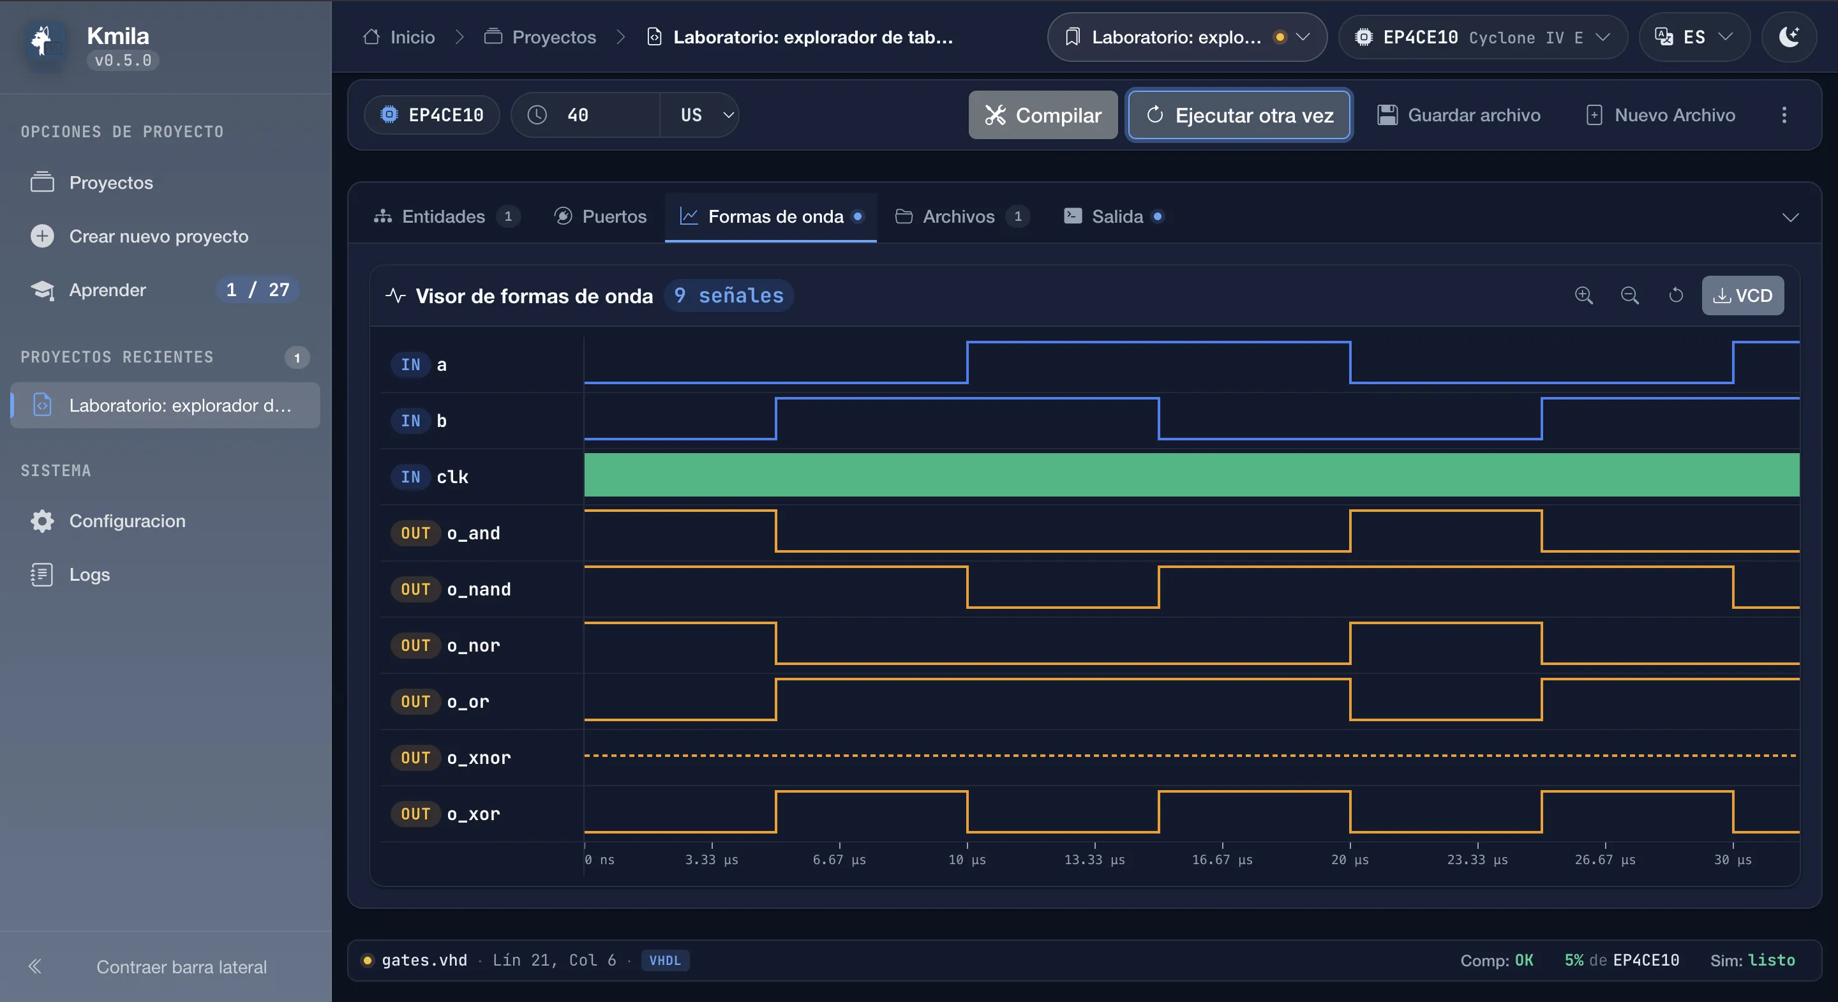Screen dimensions: 1838x1002
Task: Collapse the panel with the chevron
Action: pyautogui.click(x=1790, y=217)
